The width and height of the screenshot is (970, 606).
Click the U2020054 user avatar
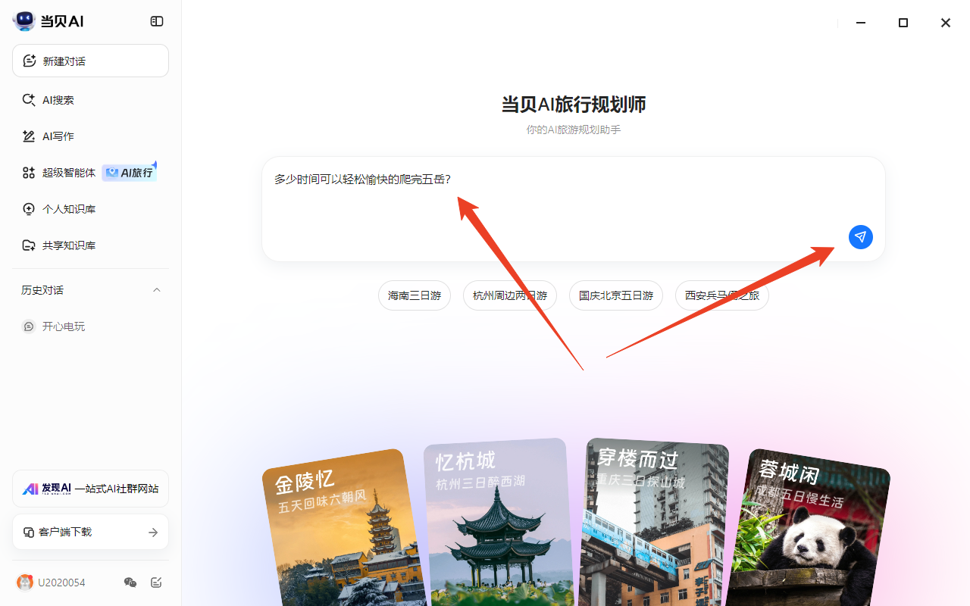25,583
